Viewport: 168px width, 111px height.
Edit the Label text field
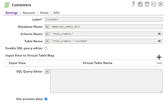click(x=103, y=19)
